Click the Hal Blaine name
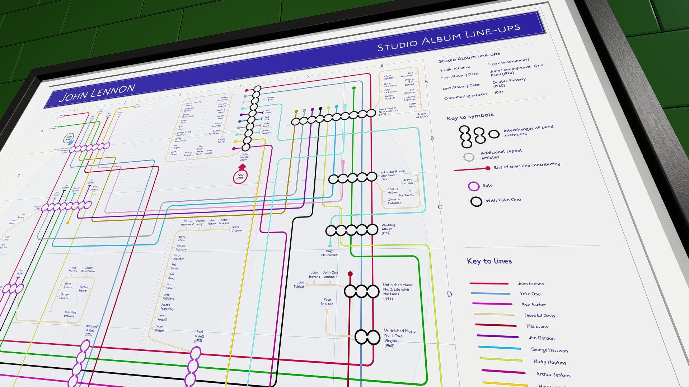The height and width of the screenshot is (387, 689). point(174,267)
